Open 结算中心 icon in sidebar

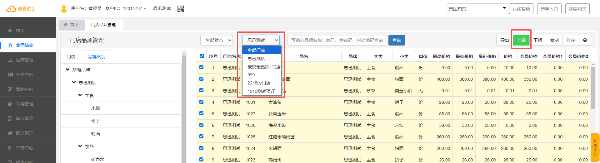[x=10, y=148]
